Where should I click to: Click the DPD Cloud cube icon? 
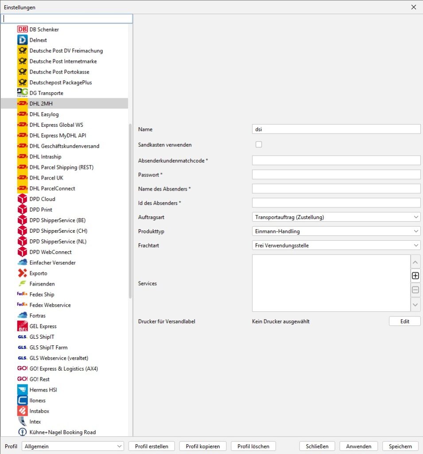(22, 199)
